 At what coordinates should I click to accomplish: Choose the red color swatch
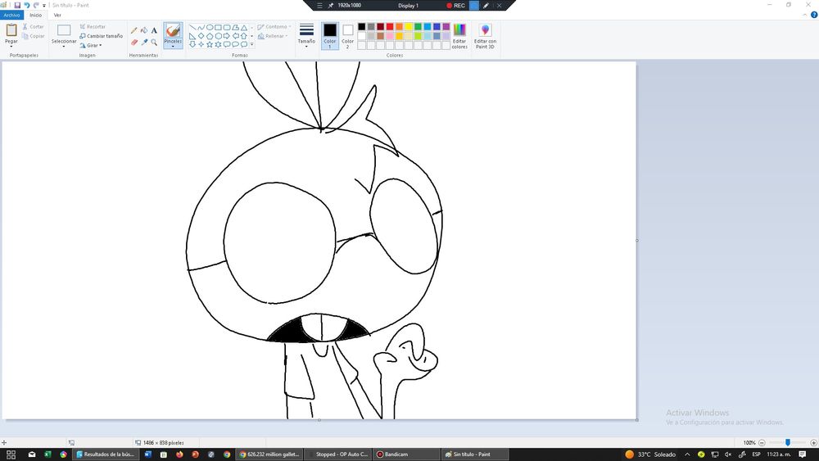[x=390, y=27]
